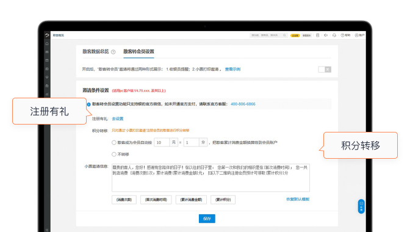
Task: Click the blue floating feedback button at the right edge
Action: click(361, 206)
